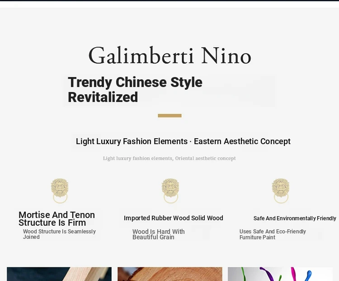Viewport: 339px width, 281px height.
Task: Open the colorful paint splash thumbnail
Action: [x=280, y=274]
